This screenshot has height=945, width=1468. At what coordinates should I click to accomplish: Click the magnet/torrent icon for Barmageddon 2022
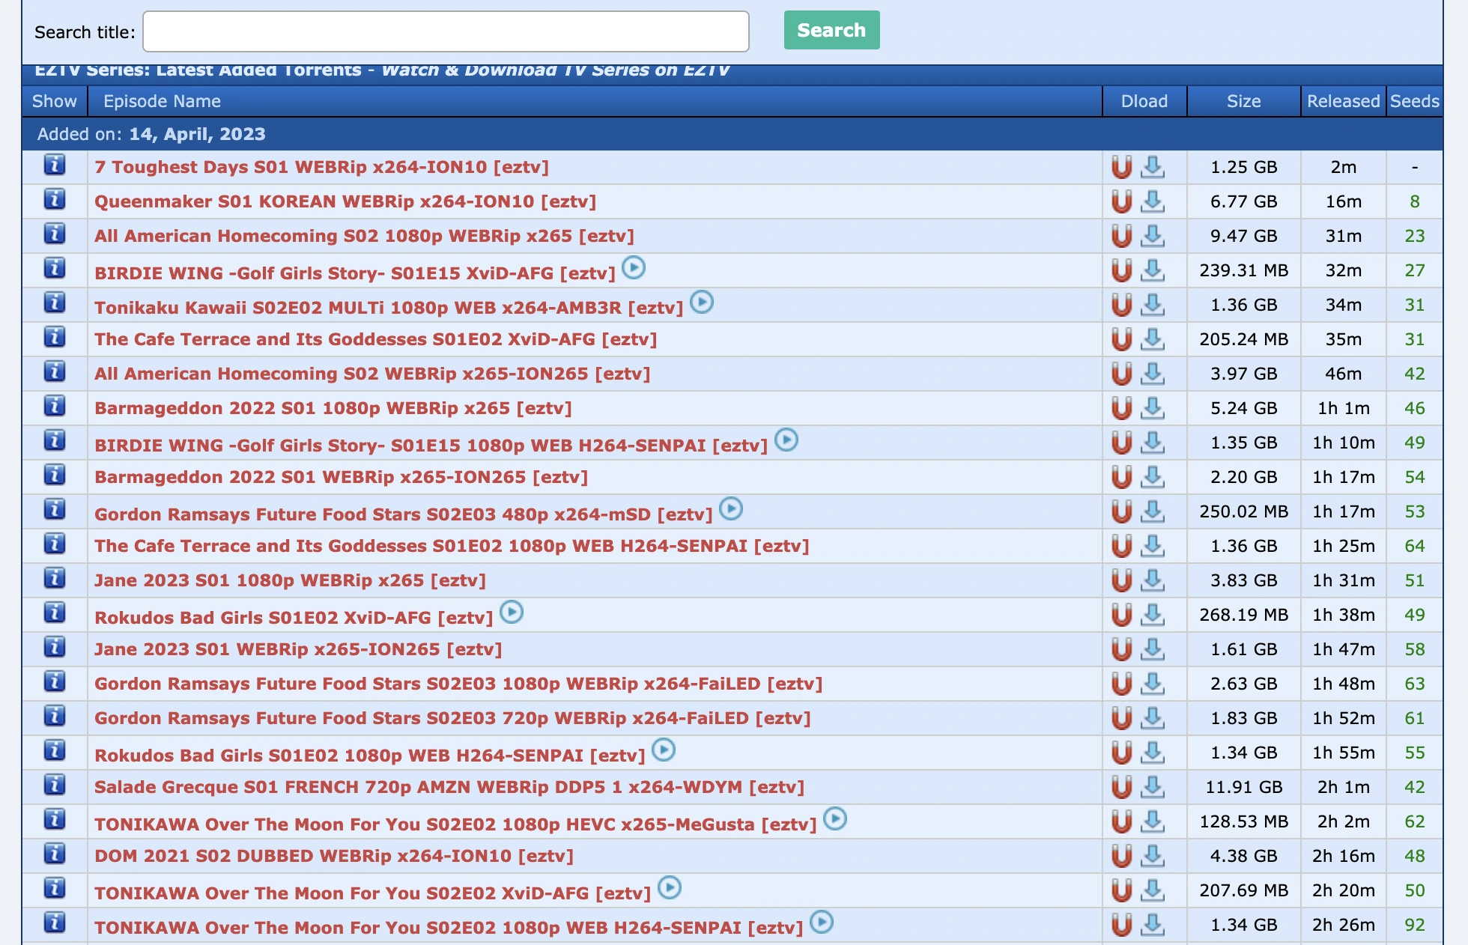tap(1121, 408)
